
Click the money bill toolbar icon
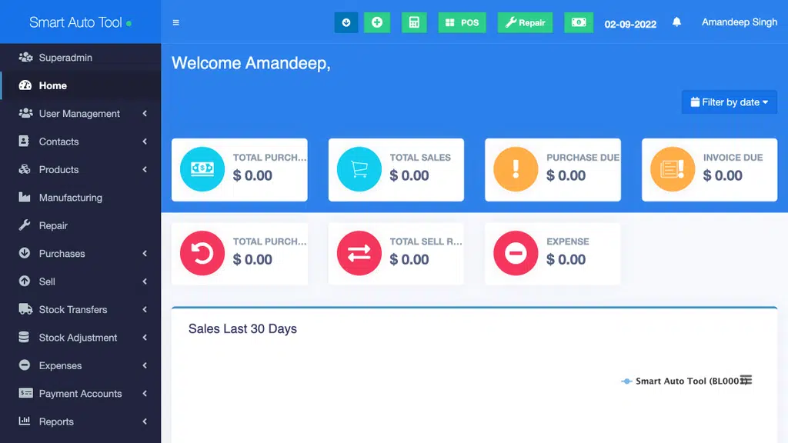(579, 22)
